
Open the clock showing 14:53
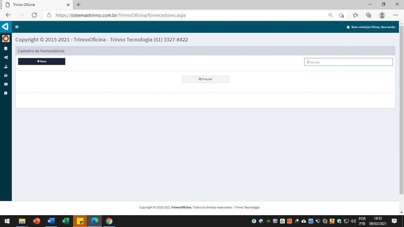point(378,221)
